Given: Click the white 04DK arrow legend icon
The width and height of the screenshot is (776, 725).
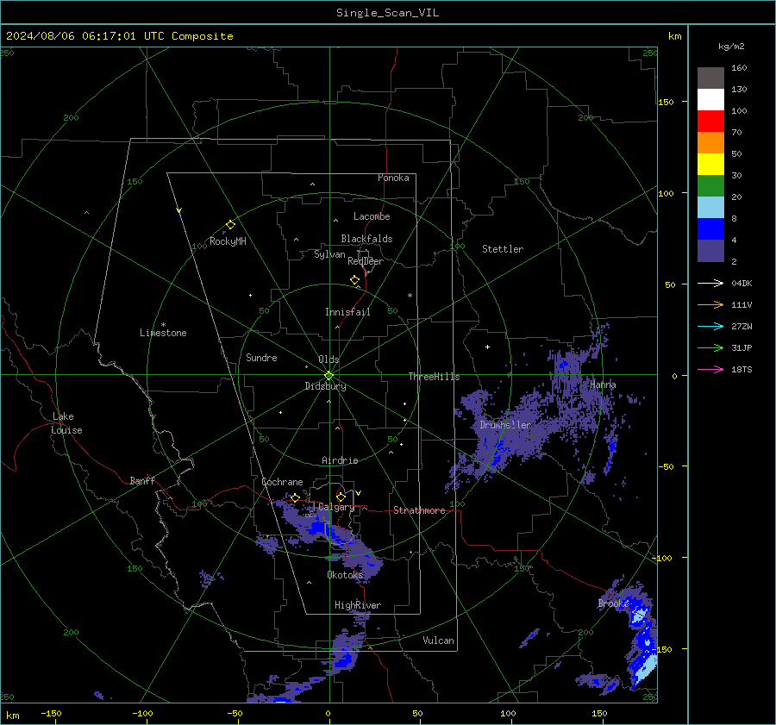Looking at the screenshot, I should point(710,283).
